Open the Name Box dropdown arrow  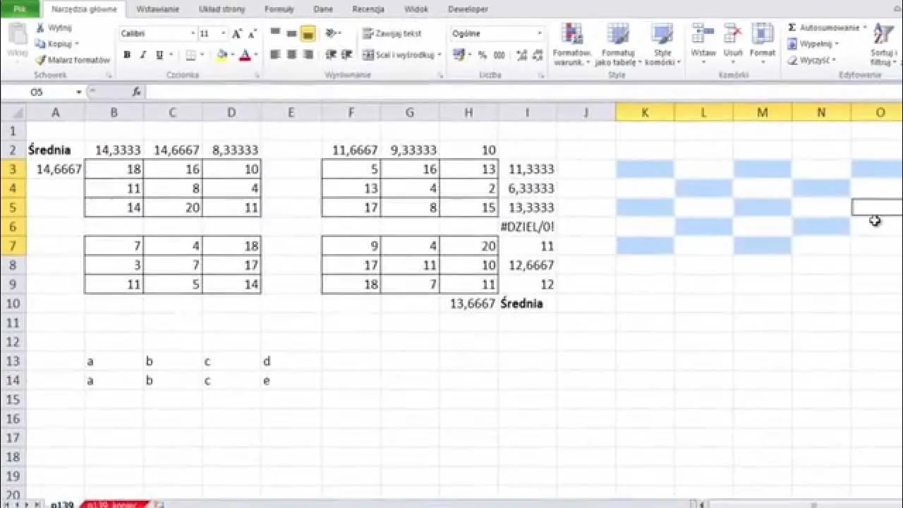[x=78, y=92]
